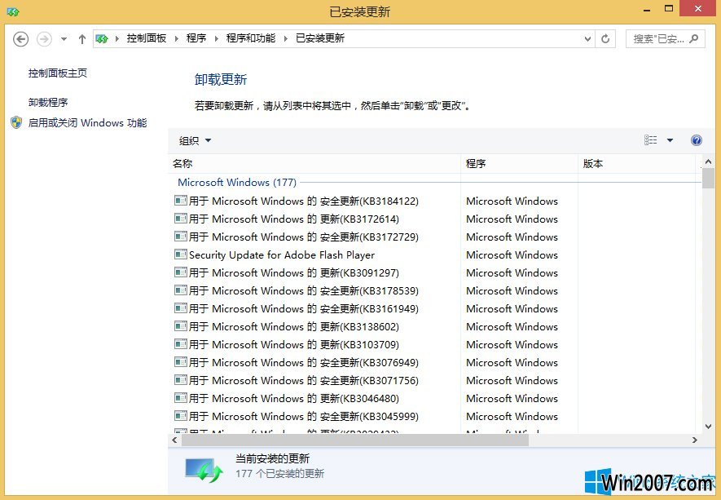The height and width of the screenshot is (500, 721).
Task: Click the icon beside update KB3045999
Action: coord(181,416)
